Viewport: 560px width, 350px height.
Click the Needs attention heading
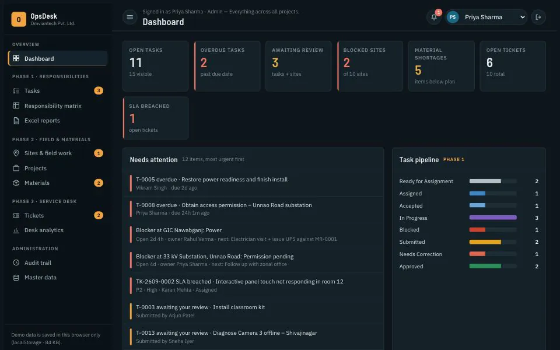tap(153, 160)
